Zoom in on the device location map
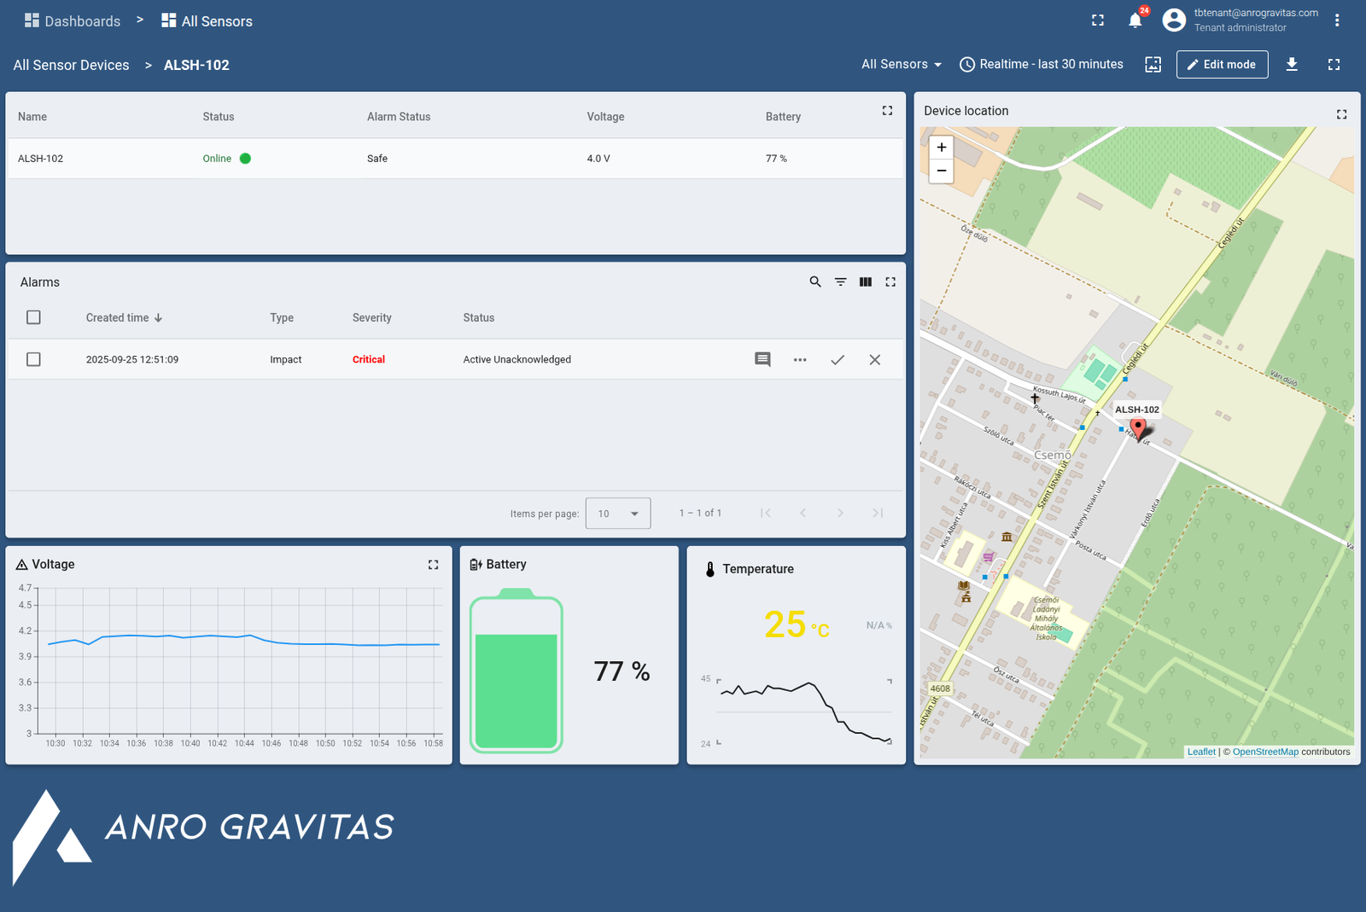The width and height of the screenshot is (1366, 912). [942, 148]
